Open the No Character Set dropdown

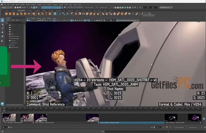180,127
